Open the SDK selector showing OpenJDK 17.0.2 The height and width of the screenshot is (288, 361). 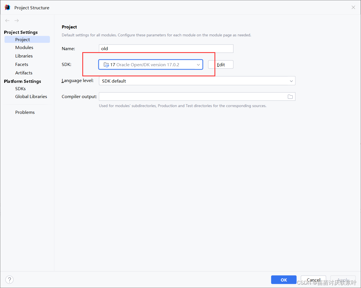[150, 65]
